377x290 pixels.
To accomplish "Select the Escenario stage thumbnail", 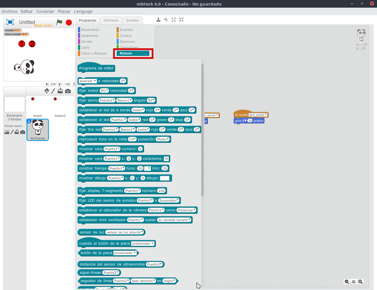I will pyautogui.click(x=15, y=105).
